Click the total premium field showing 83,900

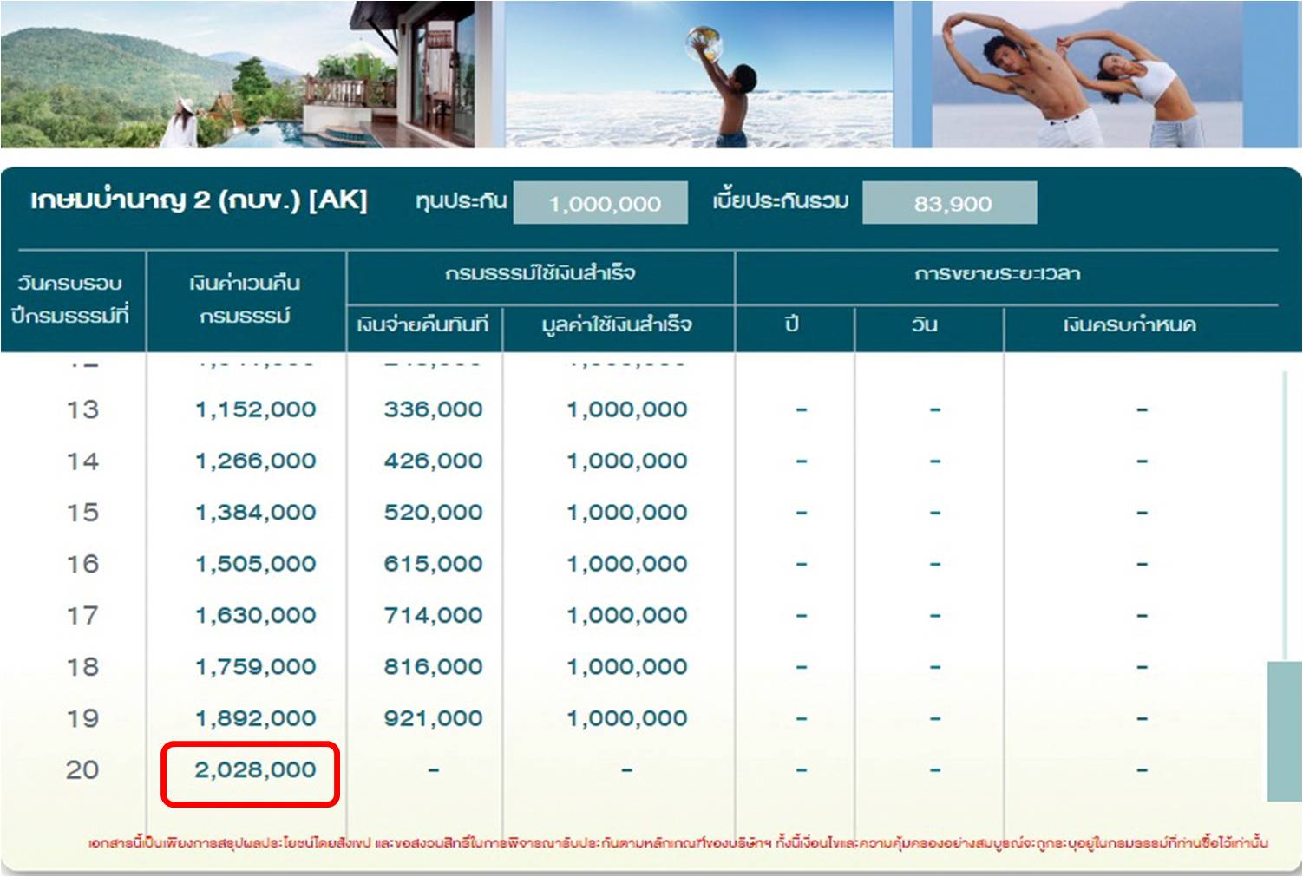[x=950, y=203]
